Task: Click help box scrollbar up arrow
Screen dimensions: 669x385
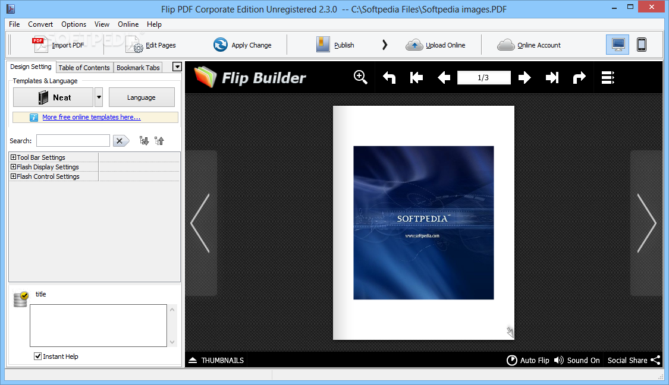Action: pyautogui.click(x=172, y=310)
